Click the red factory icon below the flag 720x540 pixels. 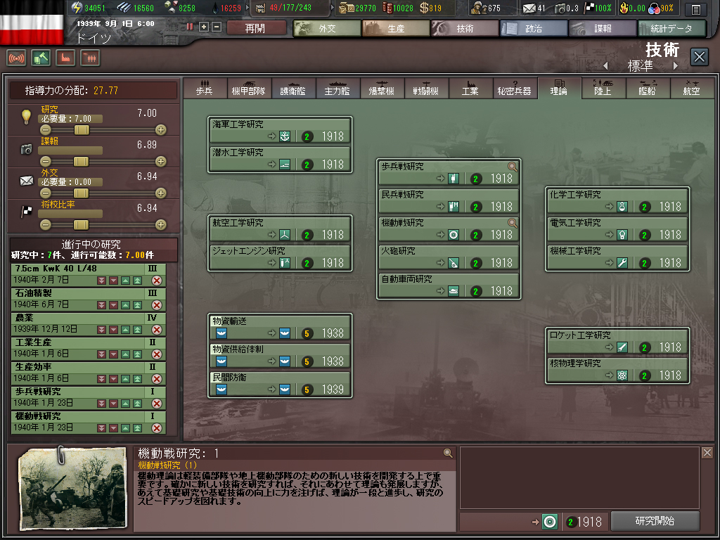point(65,58)
